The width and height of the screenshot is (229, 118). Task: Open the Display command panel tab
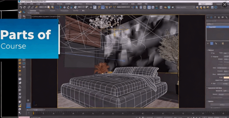223,18
